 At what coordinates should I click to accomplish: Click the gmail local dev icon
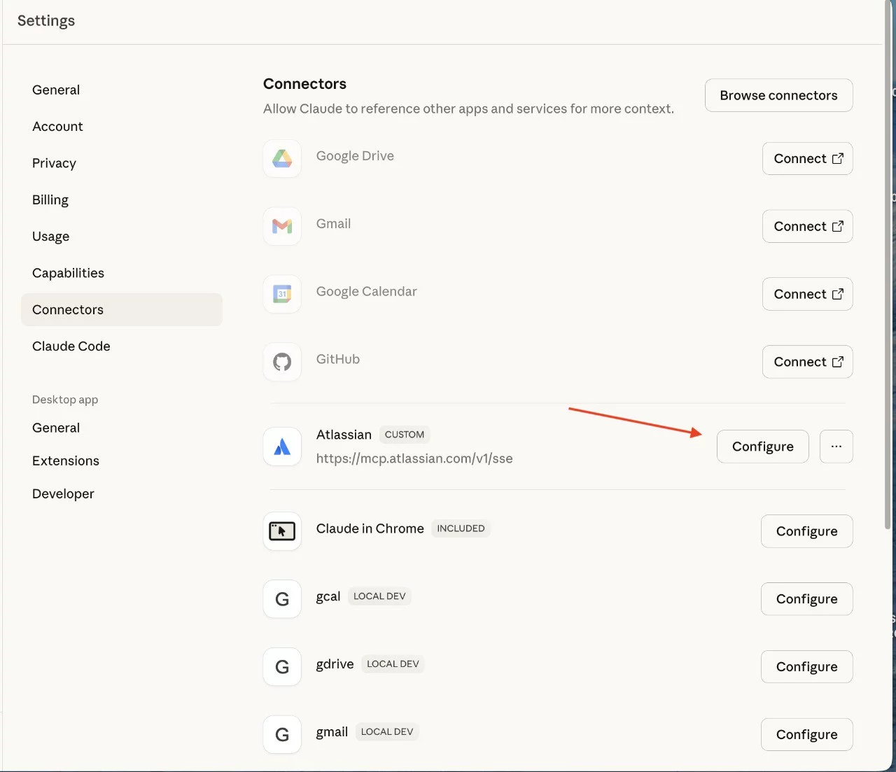tap(281, 734)
